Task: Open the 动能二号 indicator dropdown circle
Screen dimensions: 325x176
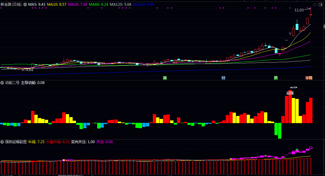Action: tap(2, 83)
